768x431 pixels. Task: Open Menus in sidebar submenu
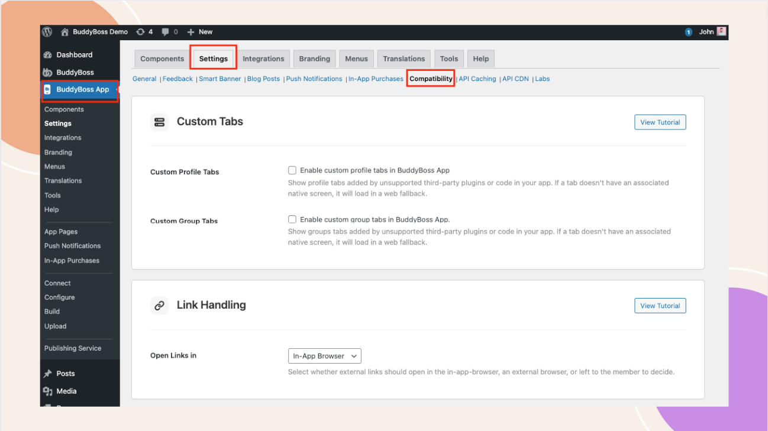click(x=54, y=167)
